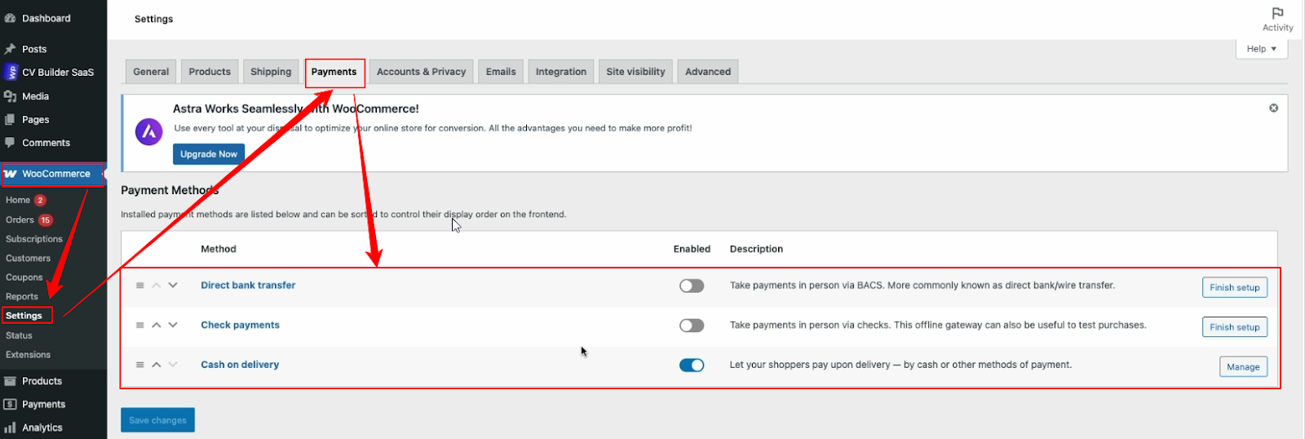Disable the Cash on delivery toggle
This screenshot has width=1305, height=439.
tap(692, 365)
